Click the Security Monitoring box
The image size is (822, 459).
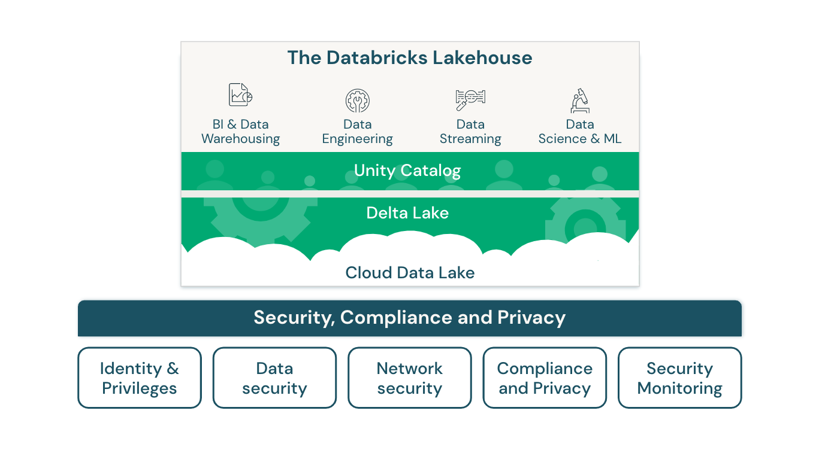pos(679,378)
